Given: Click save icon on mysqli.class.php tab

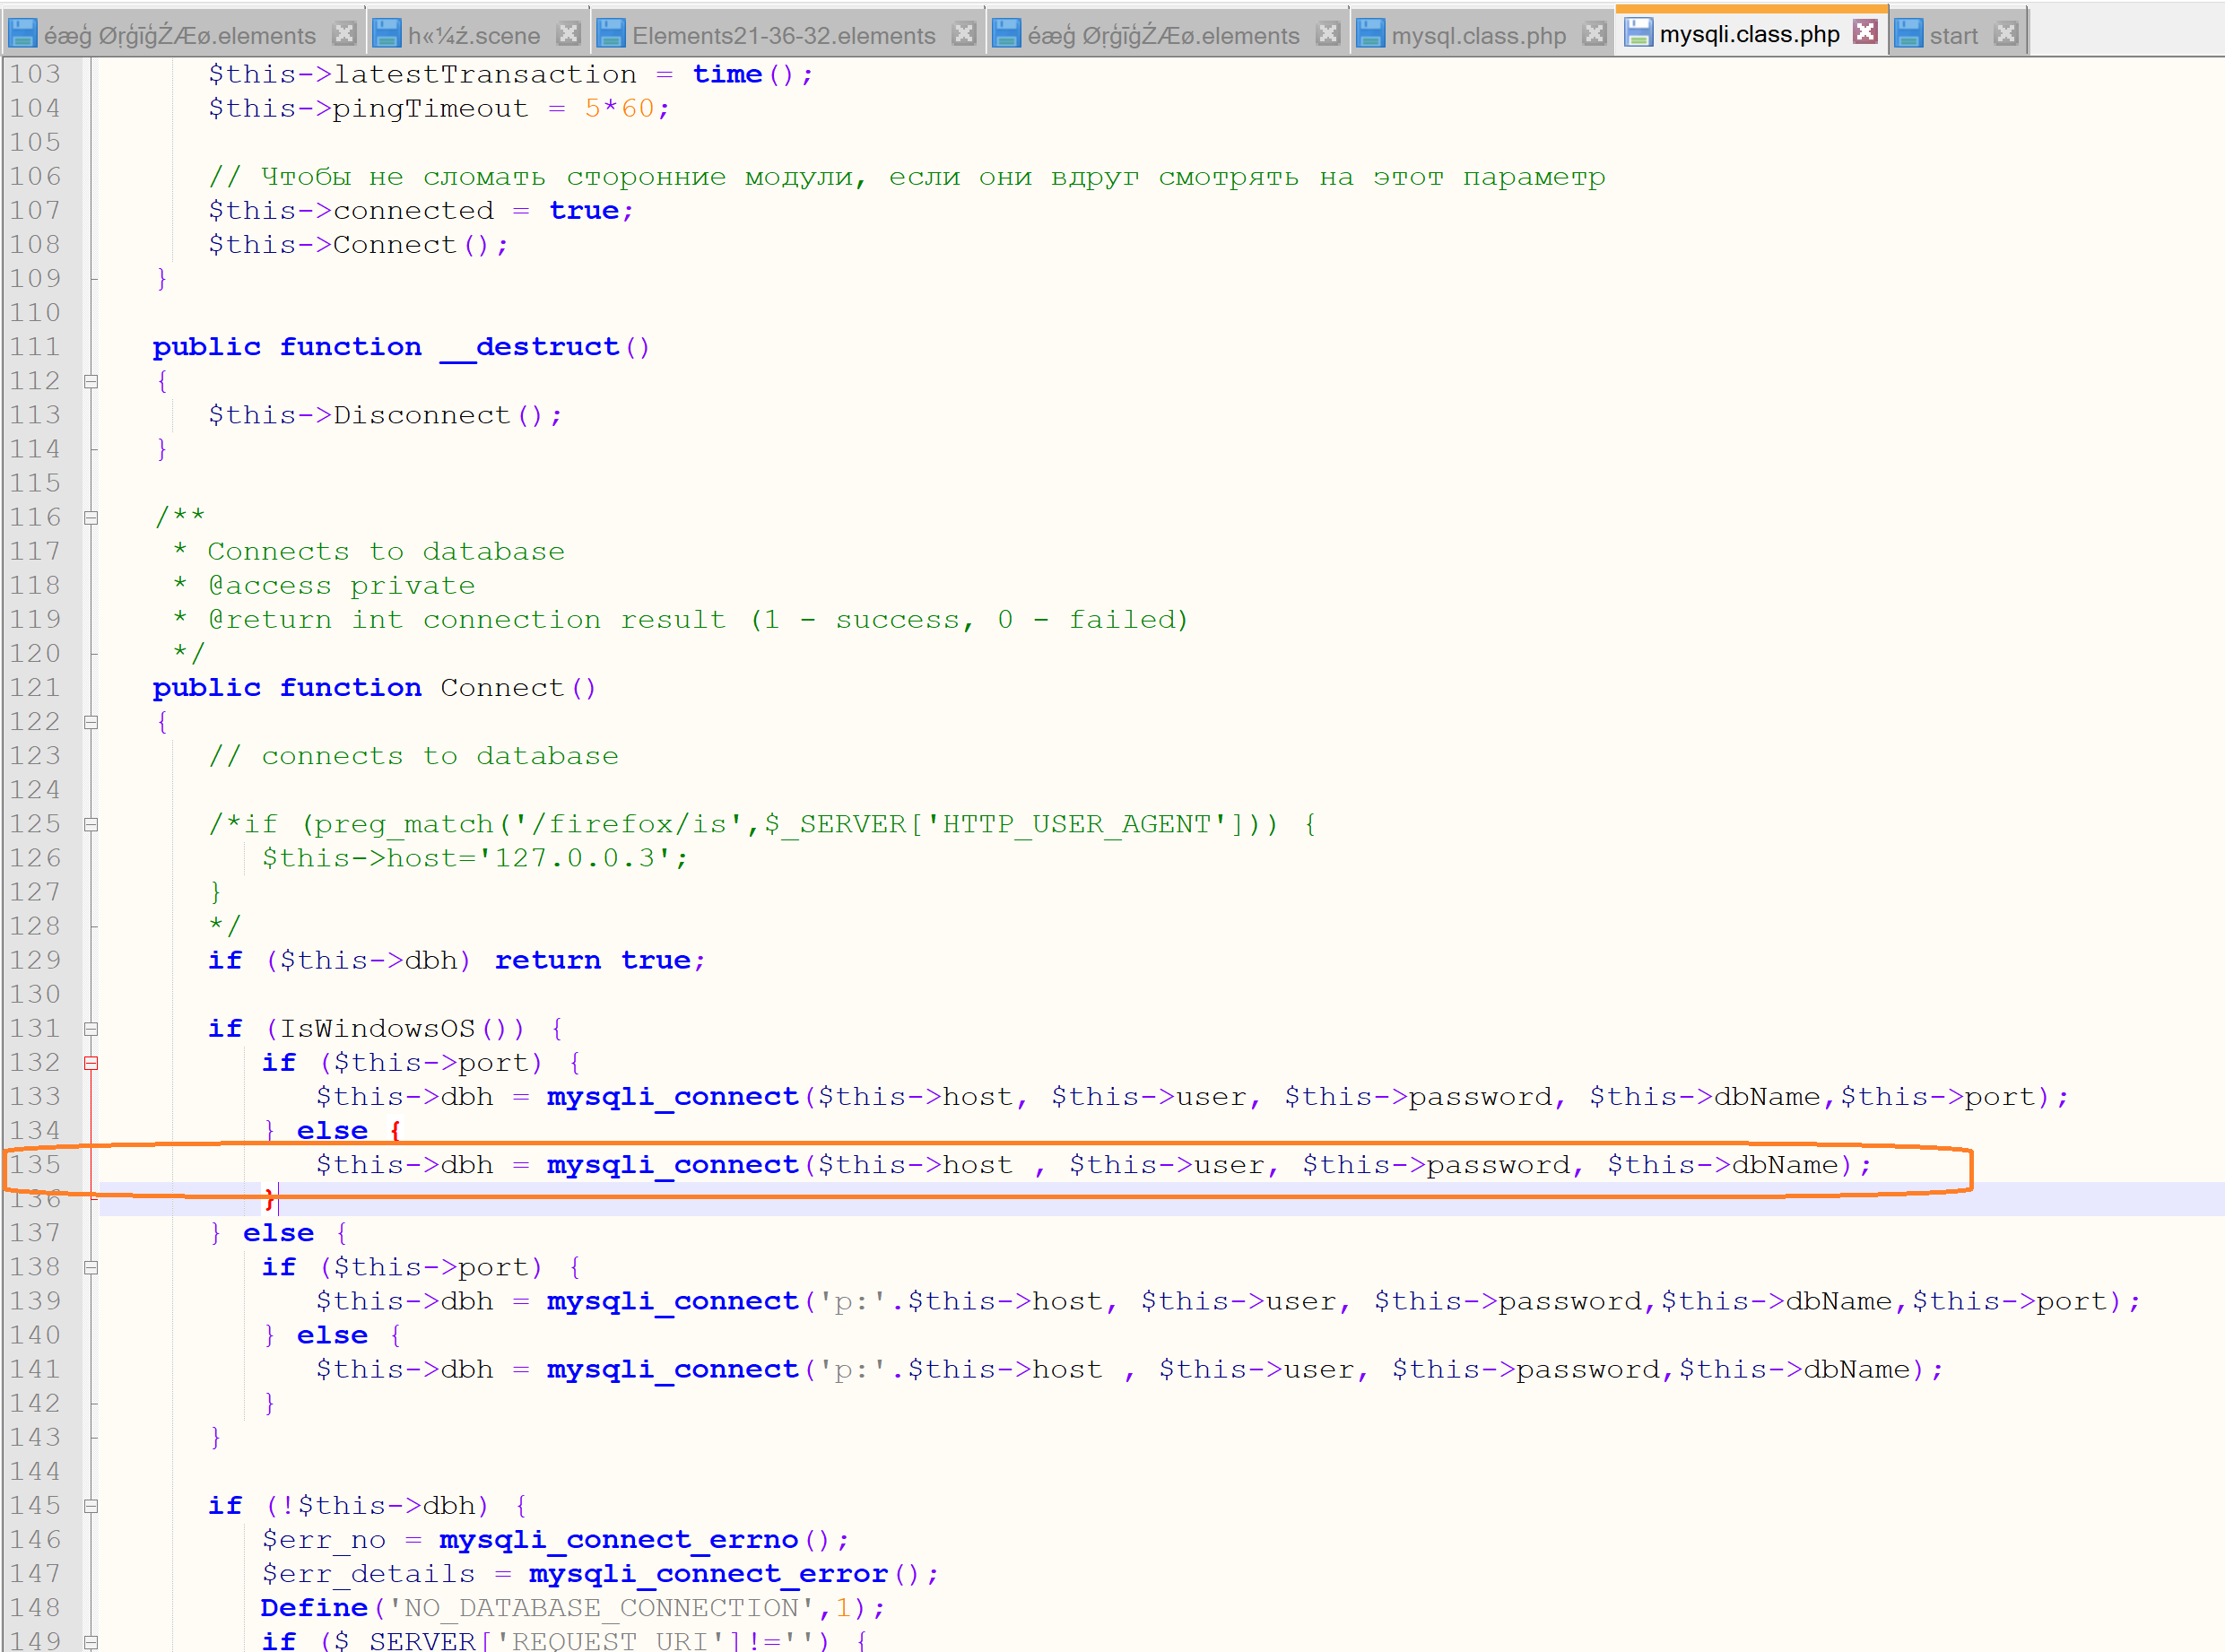Looking at the screenshot, I should pyautogui.click(x=1637, y=33).
